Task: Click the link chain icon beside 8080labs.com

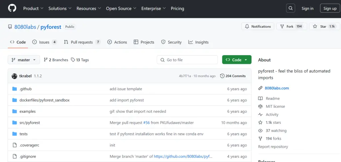Action: 260,88
